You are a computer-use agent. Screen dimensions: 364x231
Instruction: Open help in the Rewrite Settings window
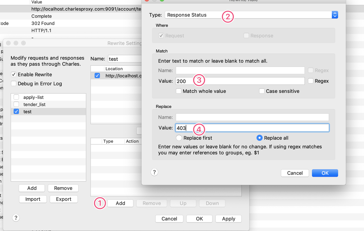(x=16, y=218)
